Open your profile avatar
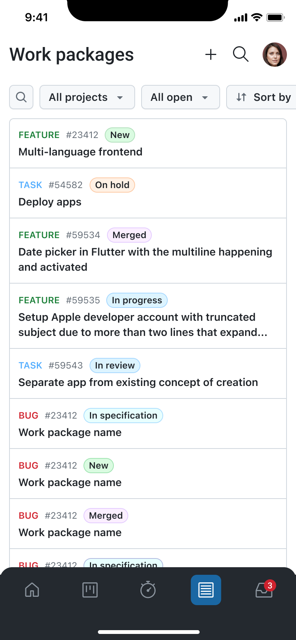 pos(275,54)
